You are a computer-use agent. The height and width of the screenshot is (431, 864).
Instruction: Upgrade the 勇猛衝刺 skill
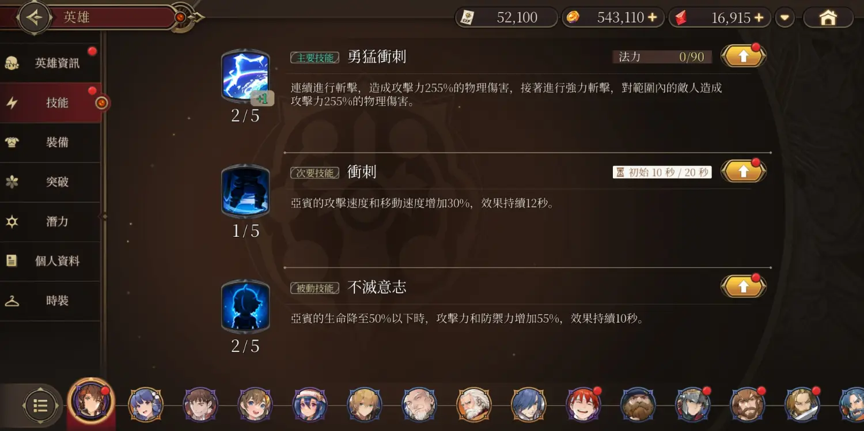(743, 56)
